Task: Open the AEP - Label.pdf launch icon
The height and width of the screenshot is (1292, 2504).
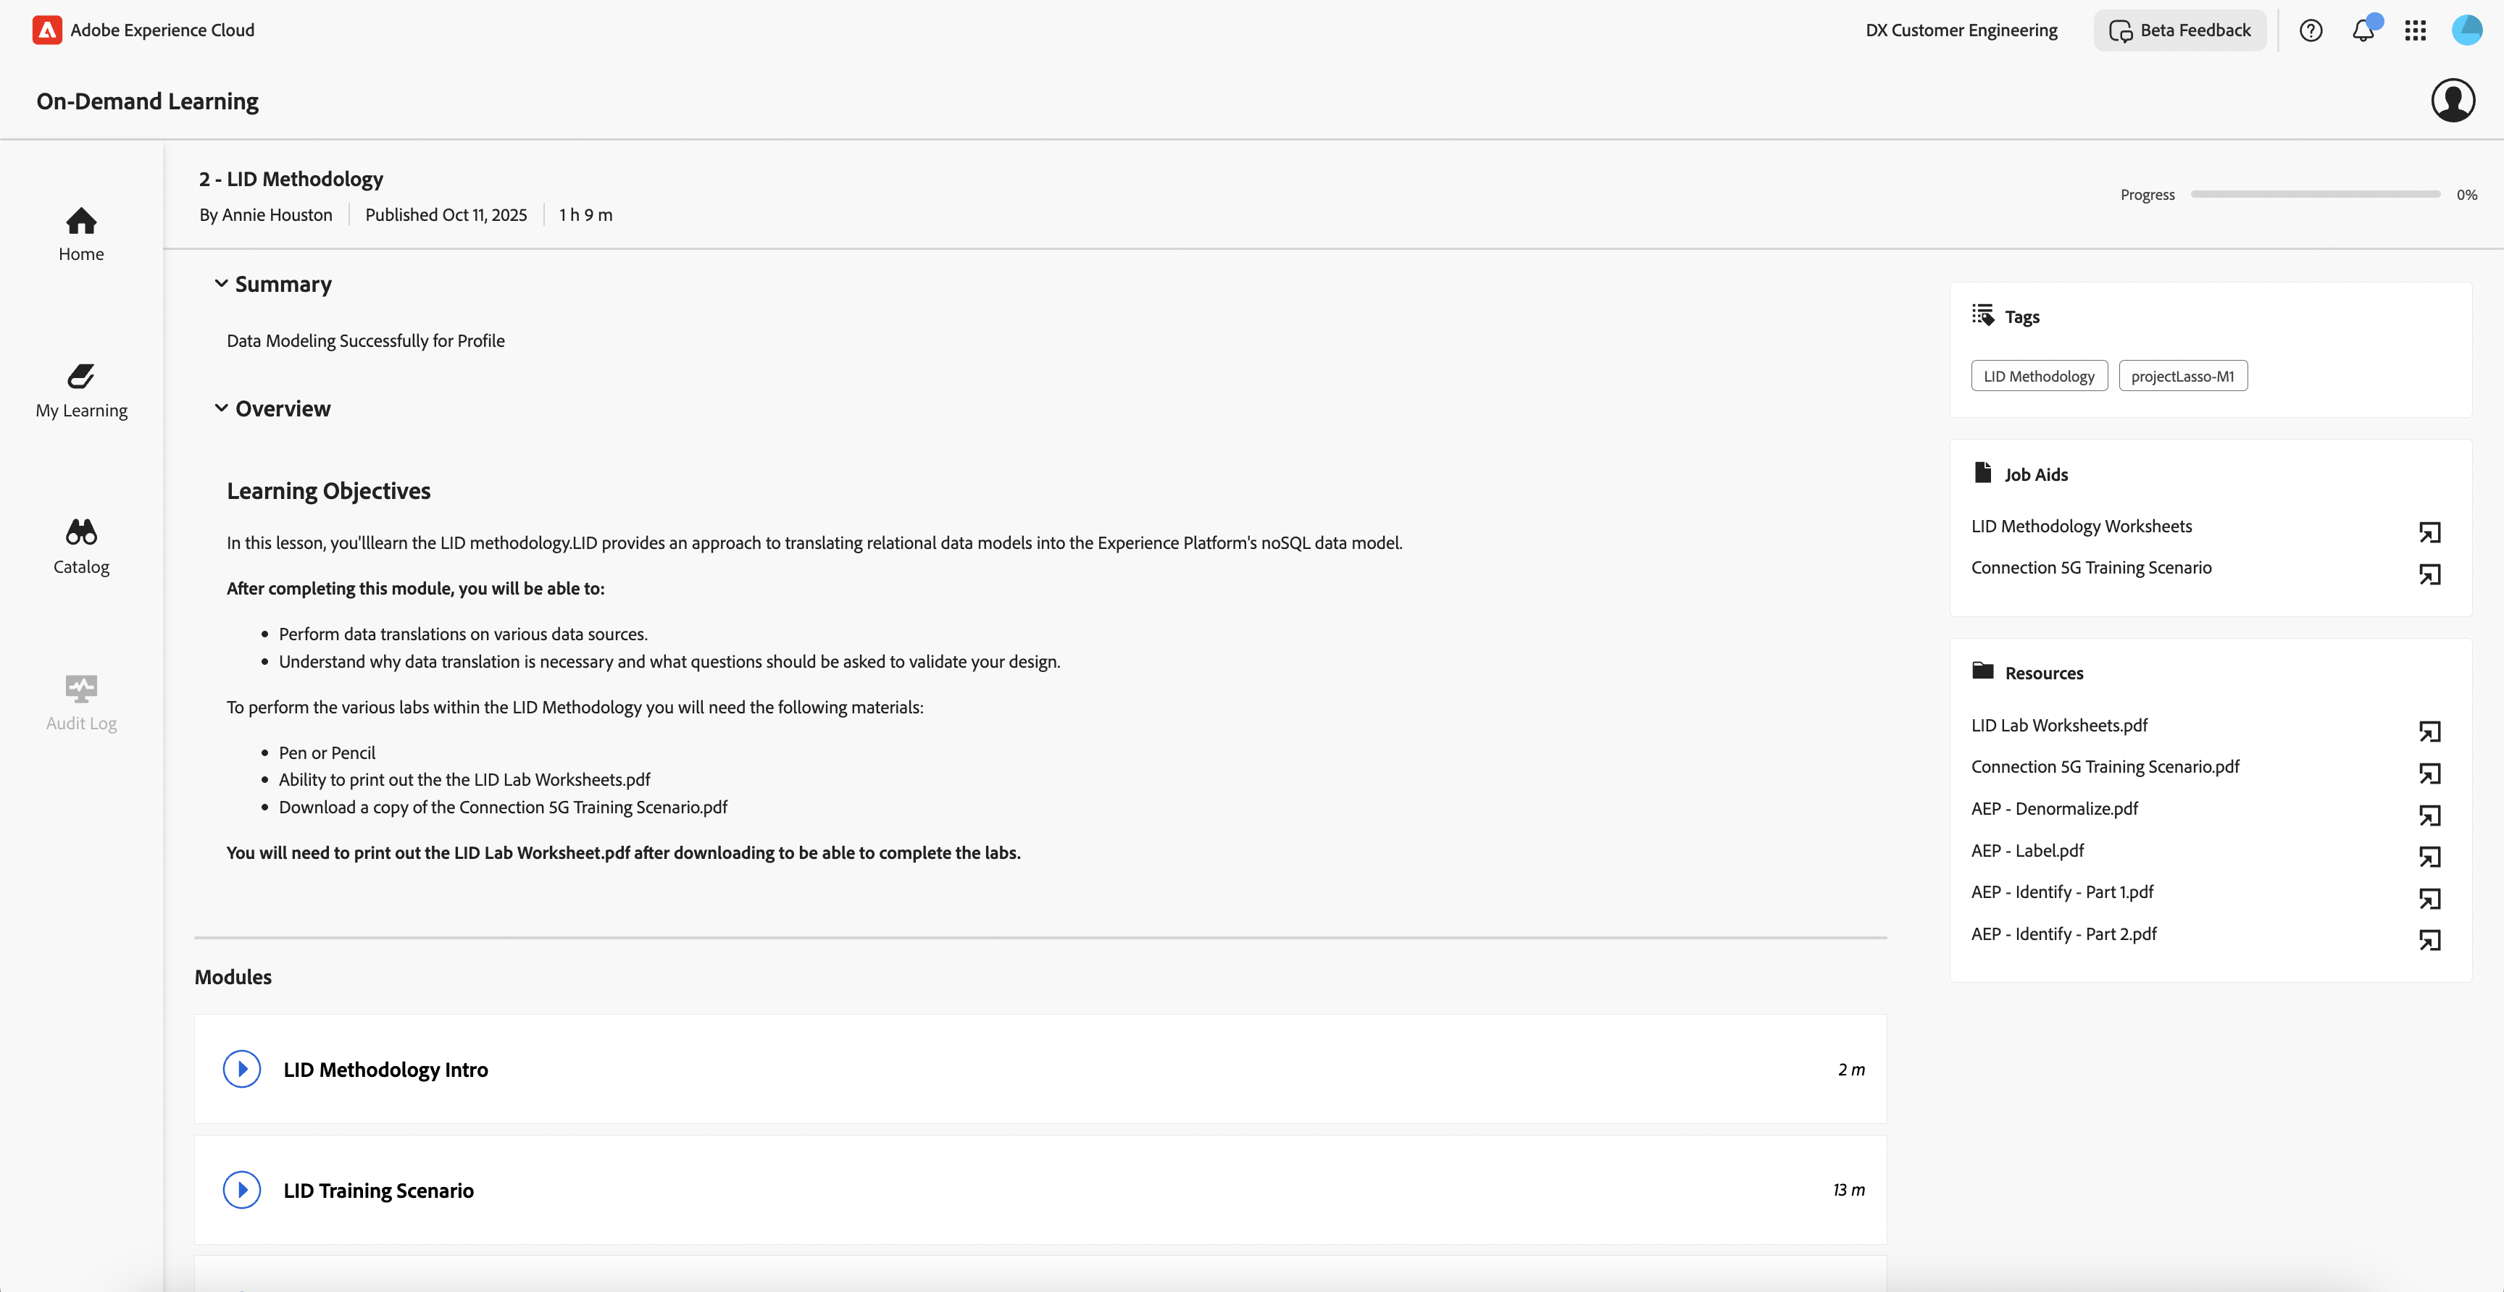Action: [x=2429, y=857]
